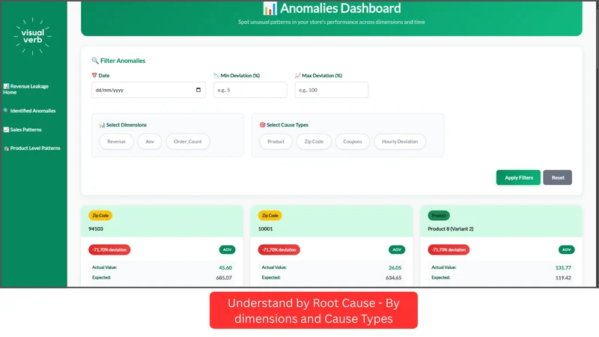Go to Identified Anomalies
Image resolution: width=599 pixels, height=337 pixels.
(29, 111)
